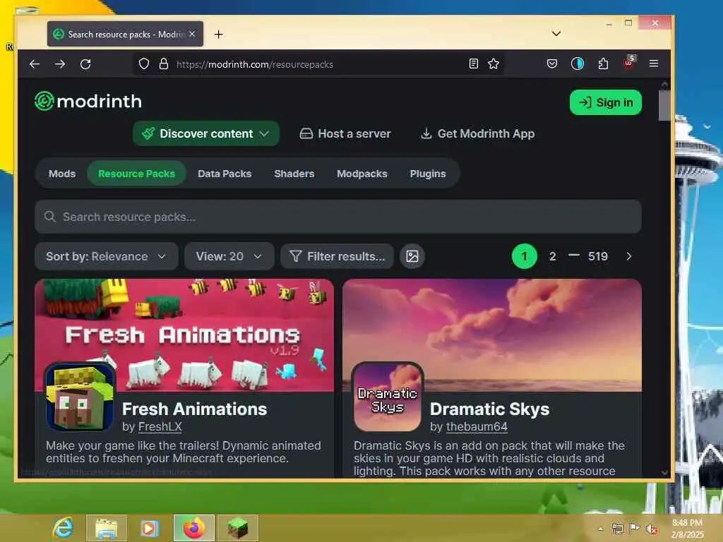Open the dark mode extension icon
Screen dimensions: 723x542
578,64
